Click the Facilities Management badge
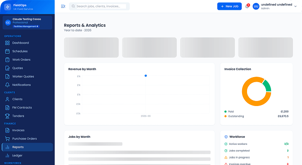302x165 pixels. (x=26, y=26)
